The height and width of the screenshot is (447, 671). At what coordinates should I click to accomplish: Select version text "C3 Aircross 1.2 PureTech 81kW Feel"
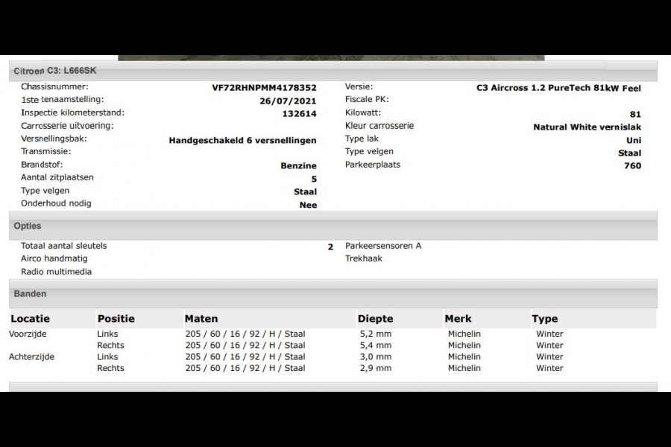click(x=558, y=88)
